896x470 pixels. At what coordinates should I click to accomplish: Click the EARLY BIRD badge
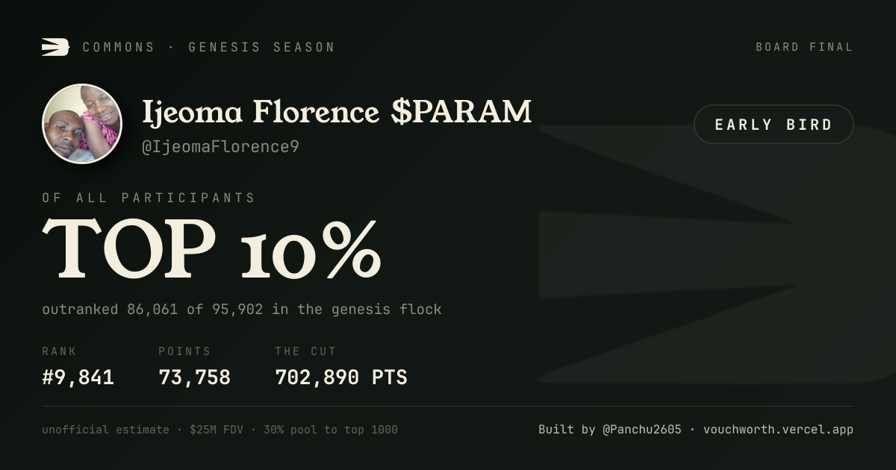tap(774, 125)
